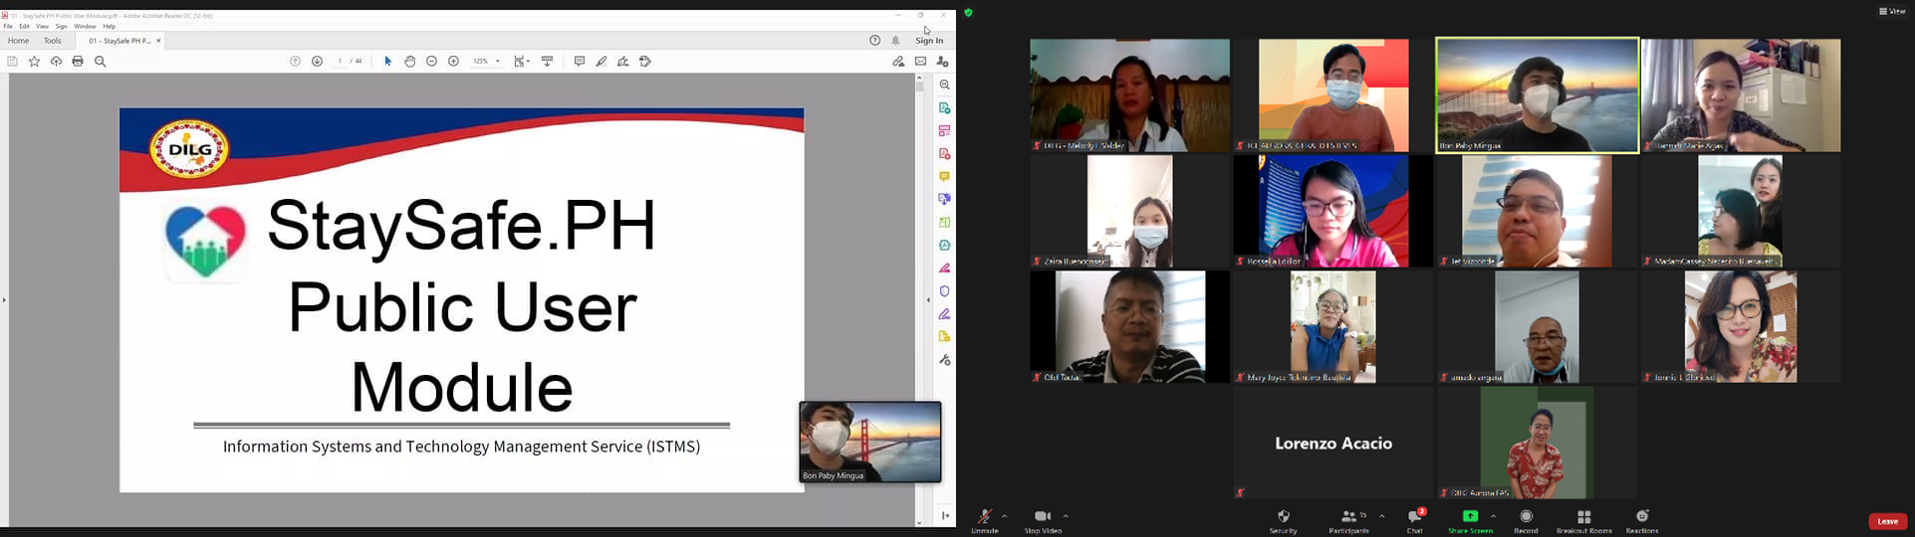This screenshot has width=1915, height=537.
Task: Expand video options arrow beside Stop Video
Action: 1066,516
